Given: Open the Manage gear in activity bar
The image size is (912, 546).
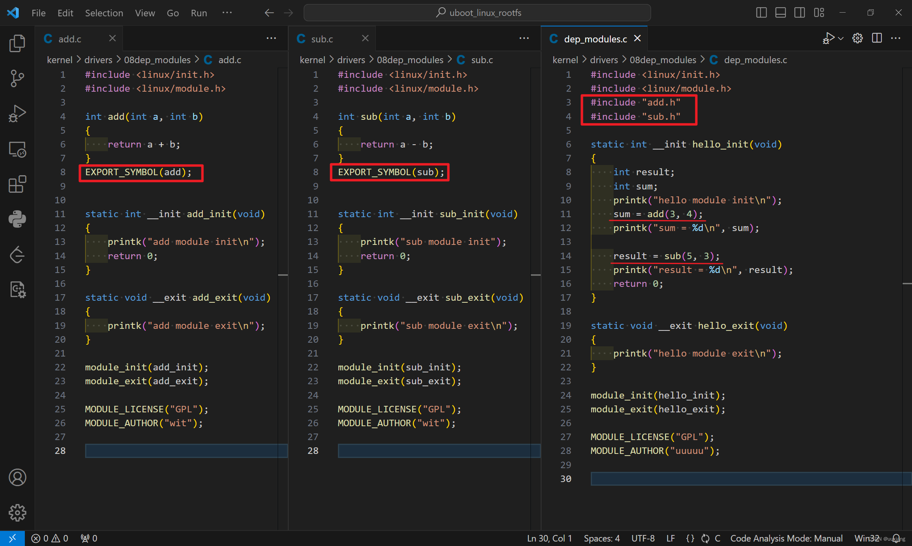Looking at the screenshot, I should [17, 513].
